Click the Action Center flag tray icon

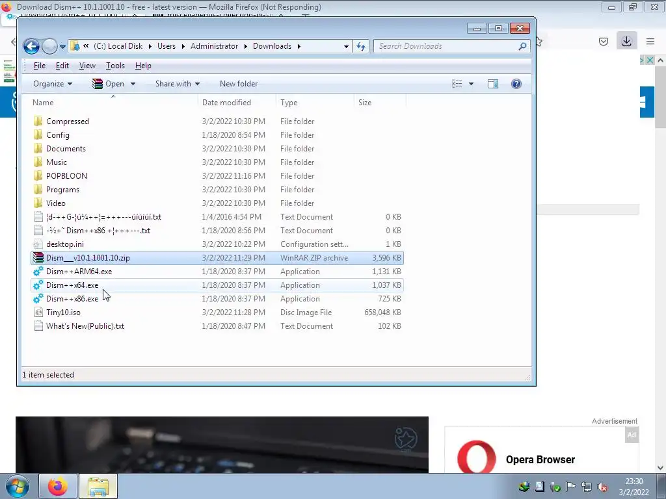point(570,487)
